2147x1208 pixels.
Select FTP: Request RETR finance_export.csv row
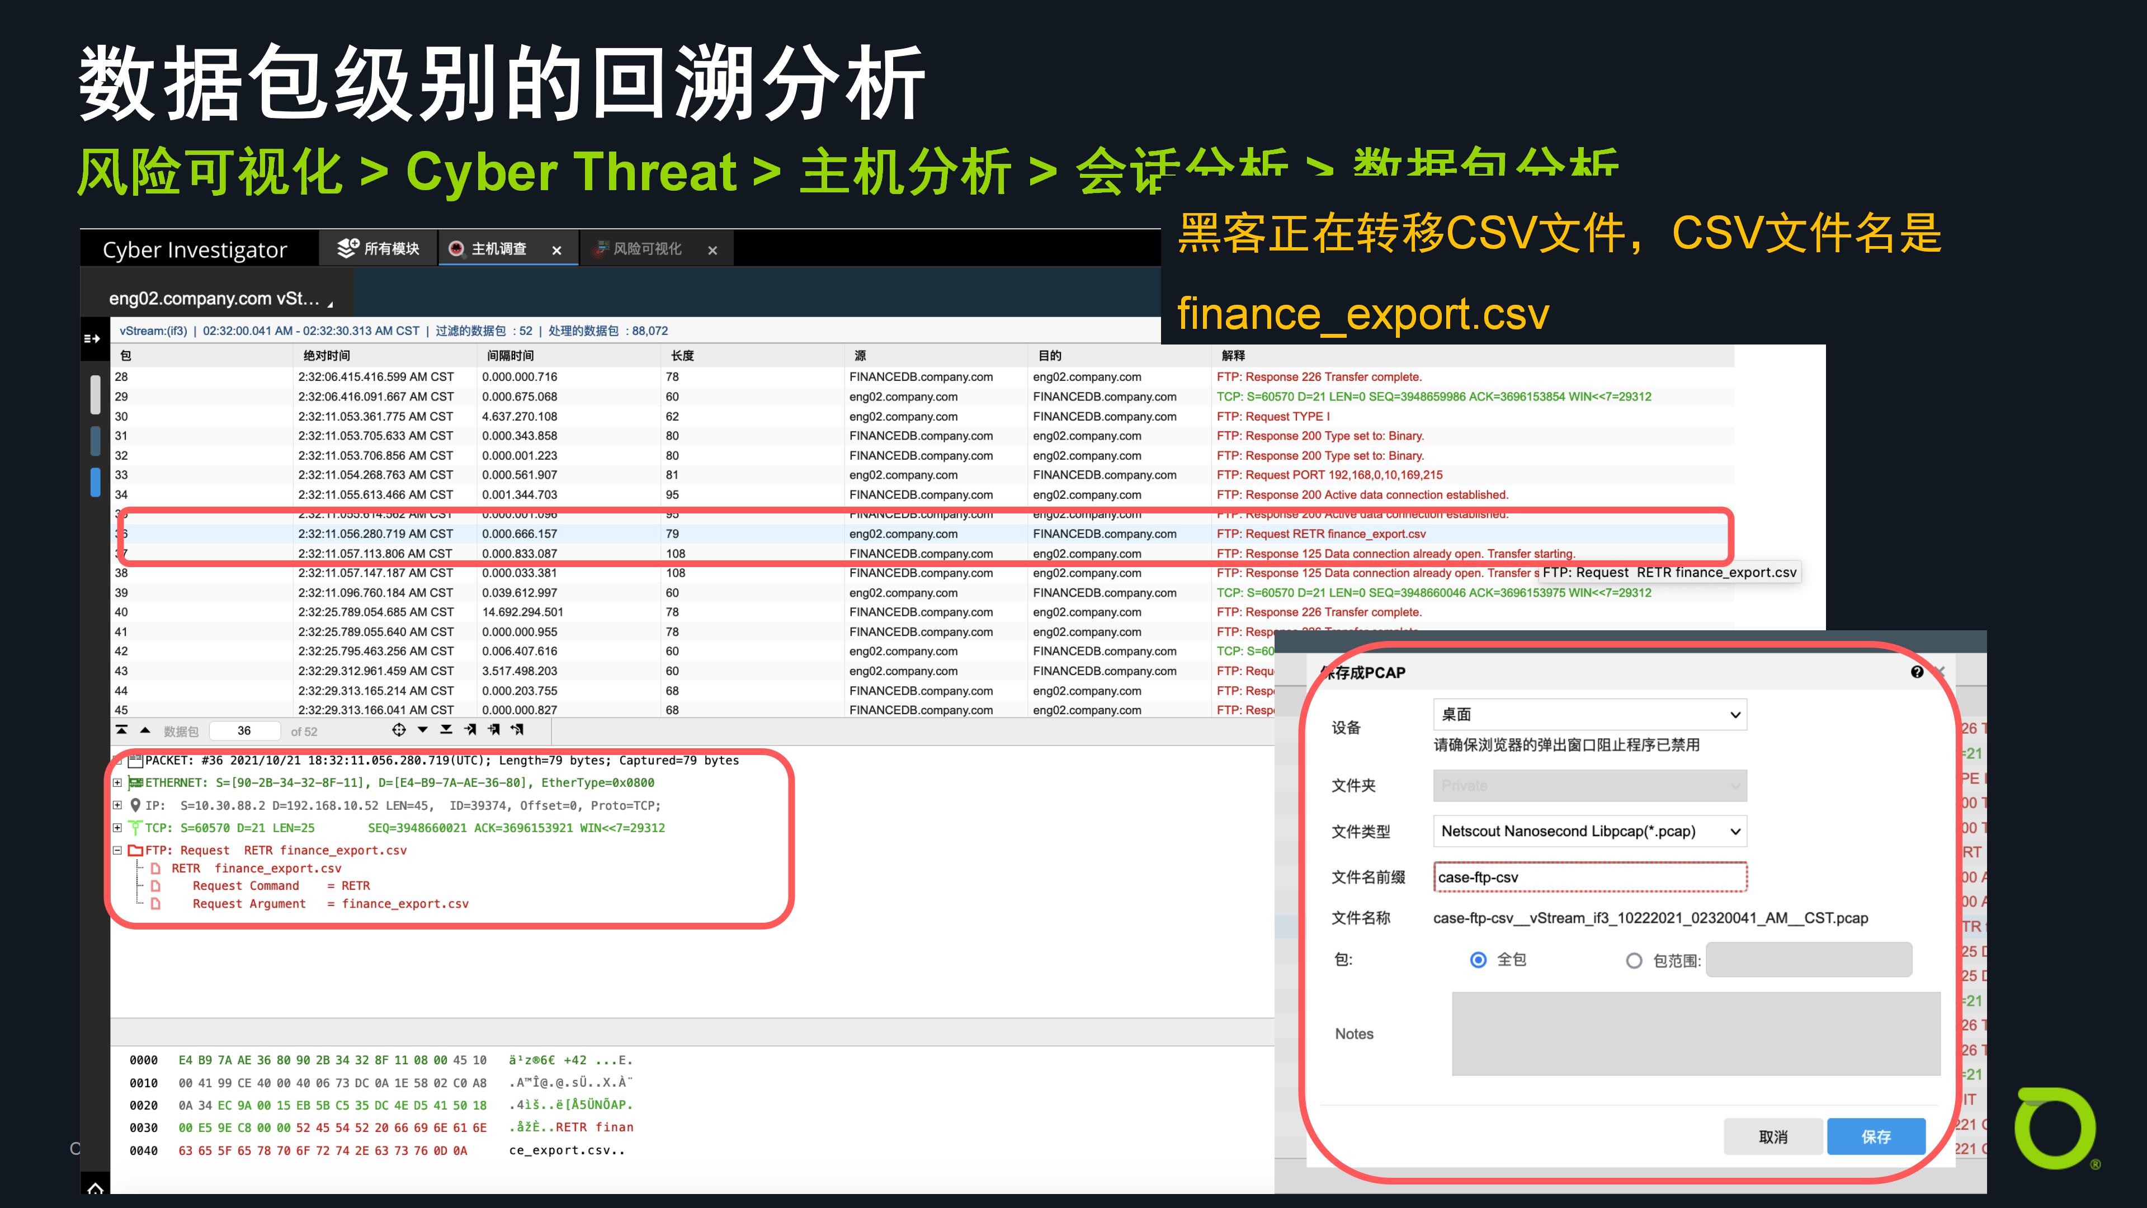point(923,534)
